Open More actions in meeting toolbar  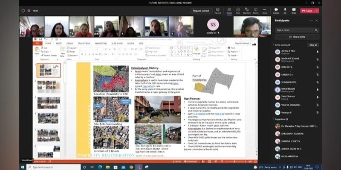(x=265, y=11)
